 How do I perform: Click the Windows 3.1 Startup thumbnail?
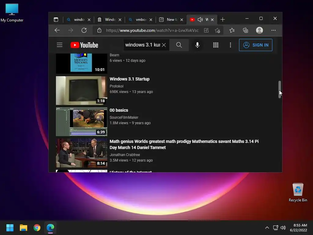point(81,91)
